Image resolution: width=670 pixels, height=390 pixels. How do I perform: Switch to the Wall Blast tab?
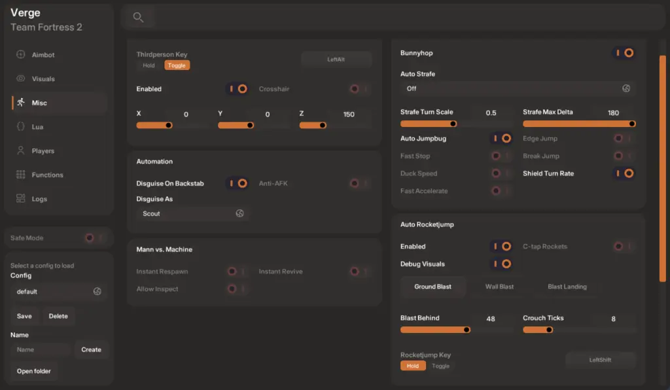click(x=499, y=287)
